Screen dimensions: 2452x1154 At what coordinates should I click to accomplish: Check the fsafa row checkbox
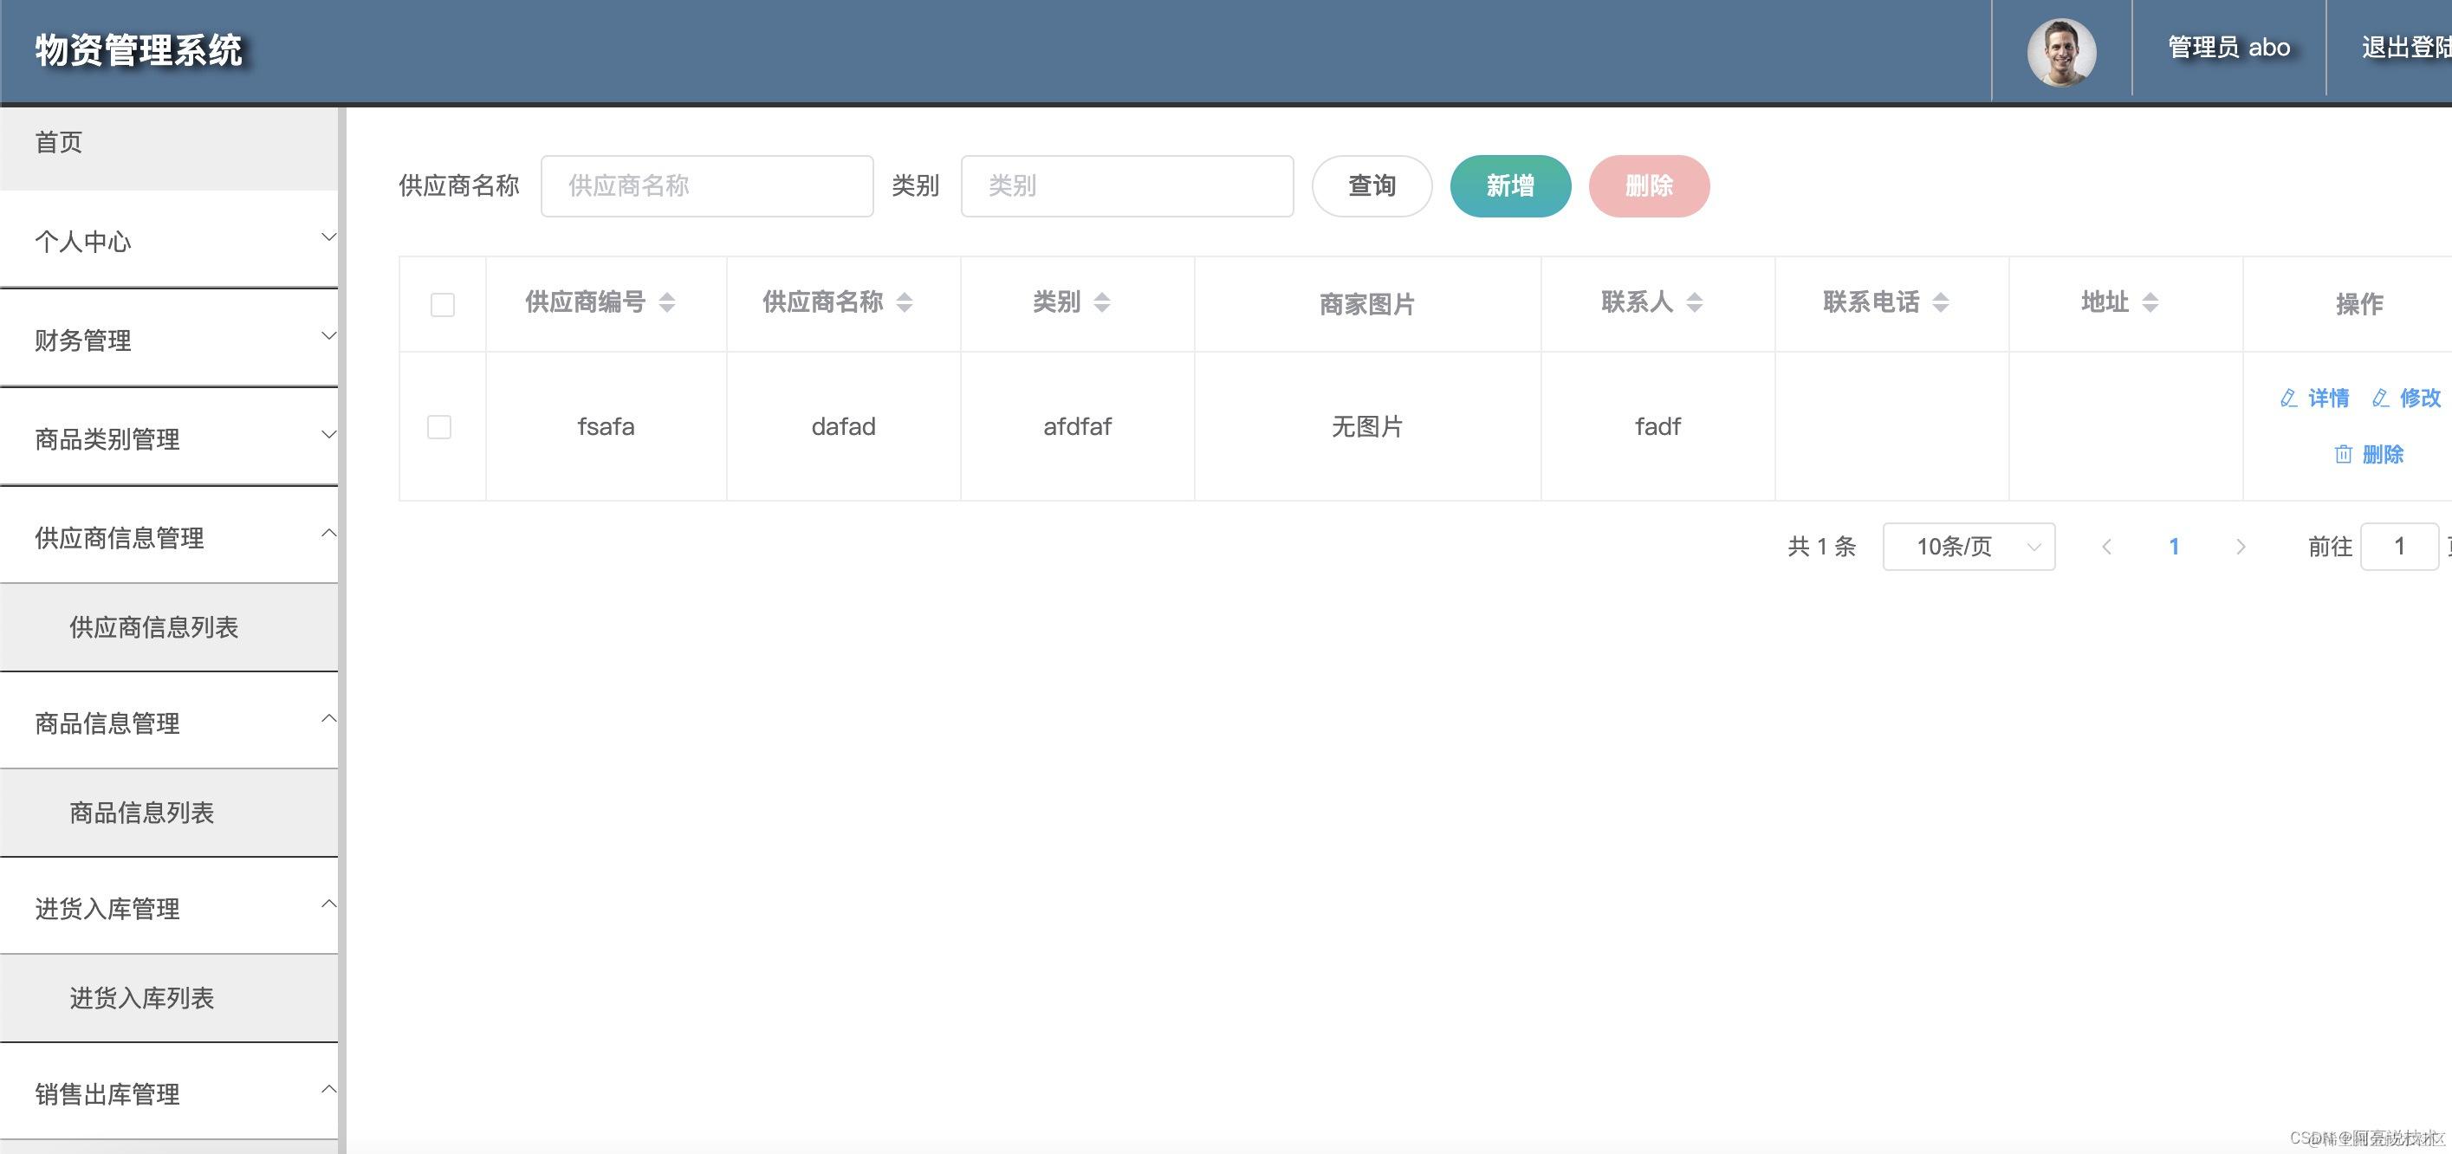pos(440,426)
